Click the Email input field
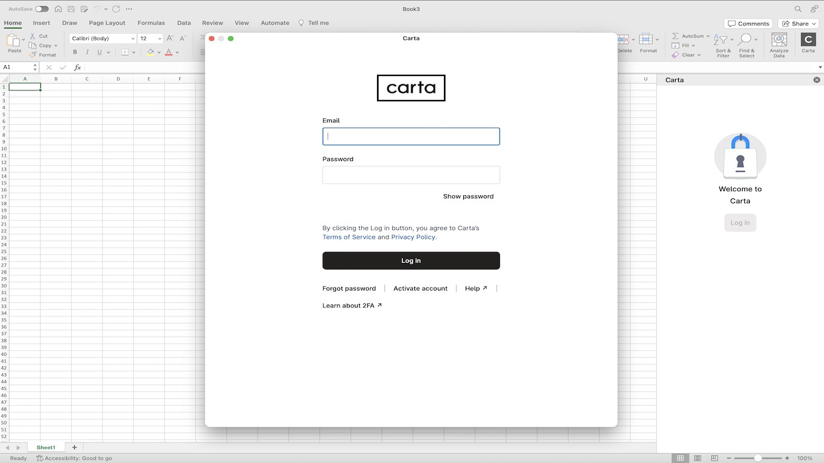Image resolution: width=824 pixels, height=463 pixels. (411, 136)
